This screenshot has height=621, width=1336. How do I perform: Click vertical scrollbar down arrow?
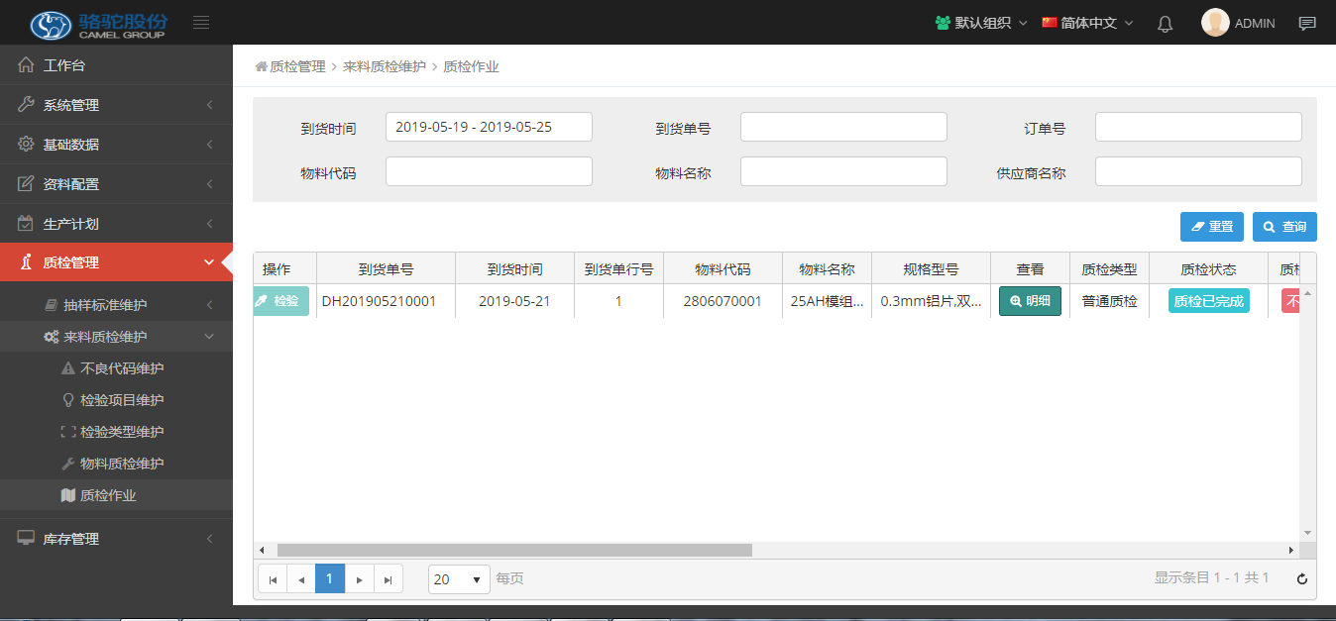1307,533
